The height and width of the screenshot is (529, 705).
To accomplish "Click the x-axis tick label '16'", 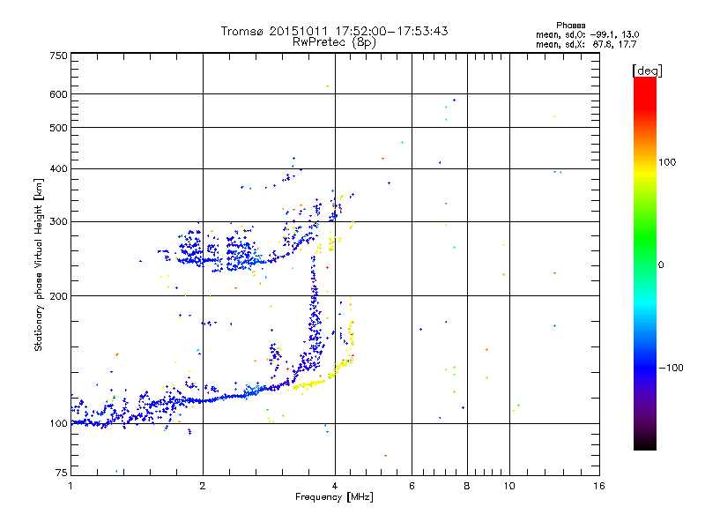I will click(599, 486).
